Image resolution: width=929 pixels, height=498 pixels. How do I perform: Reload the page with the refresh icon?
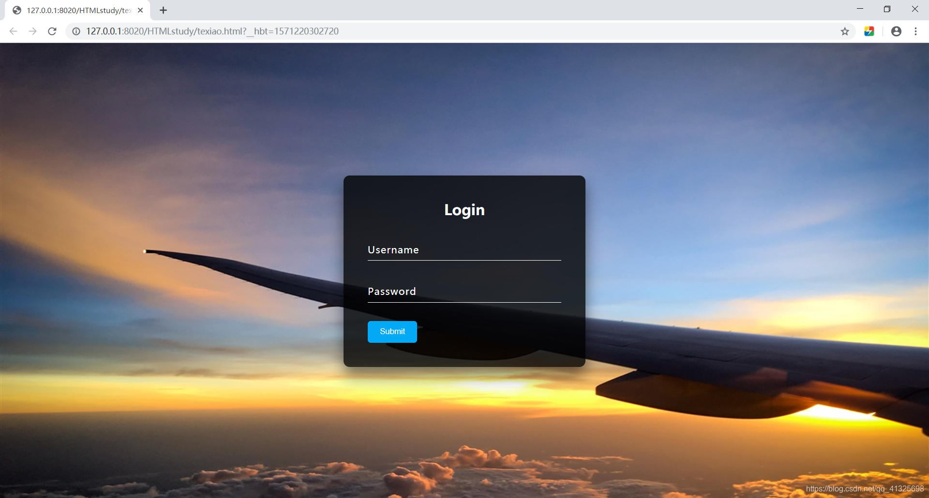[52, 31]
